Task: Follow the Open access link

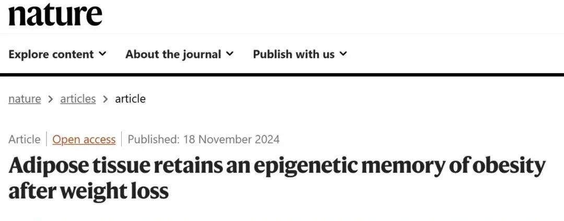Action: pyautogui.click(x=84, y=139)
